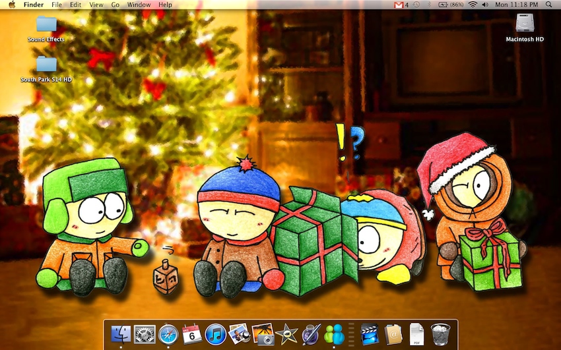Open the Go menu
Viewport: 561px width, 350px height.
pyautogui.click(x=115, y=5)
